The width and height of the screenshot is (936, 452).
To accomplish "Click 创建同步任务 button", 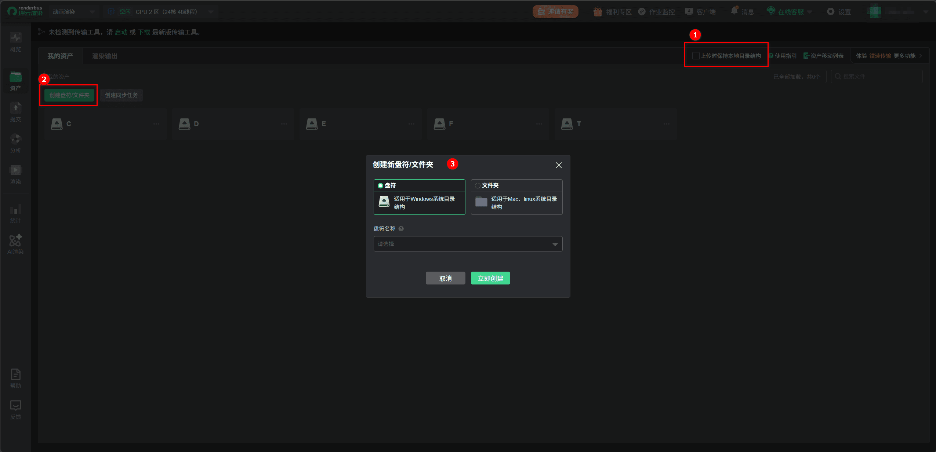I will [x=121, y=95].
